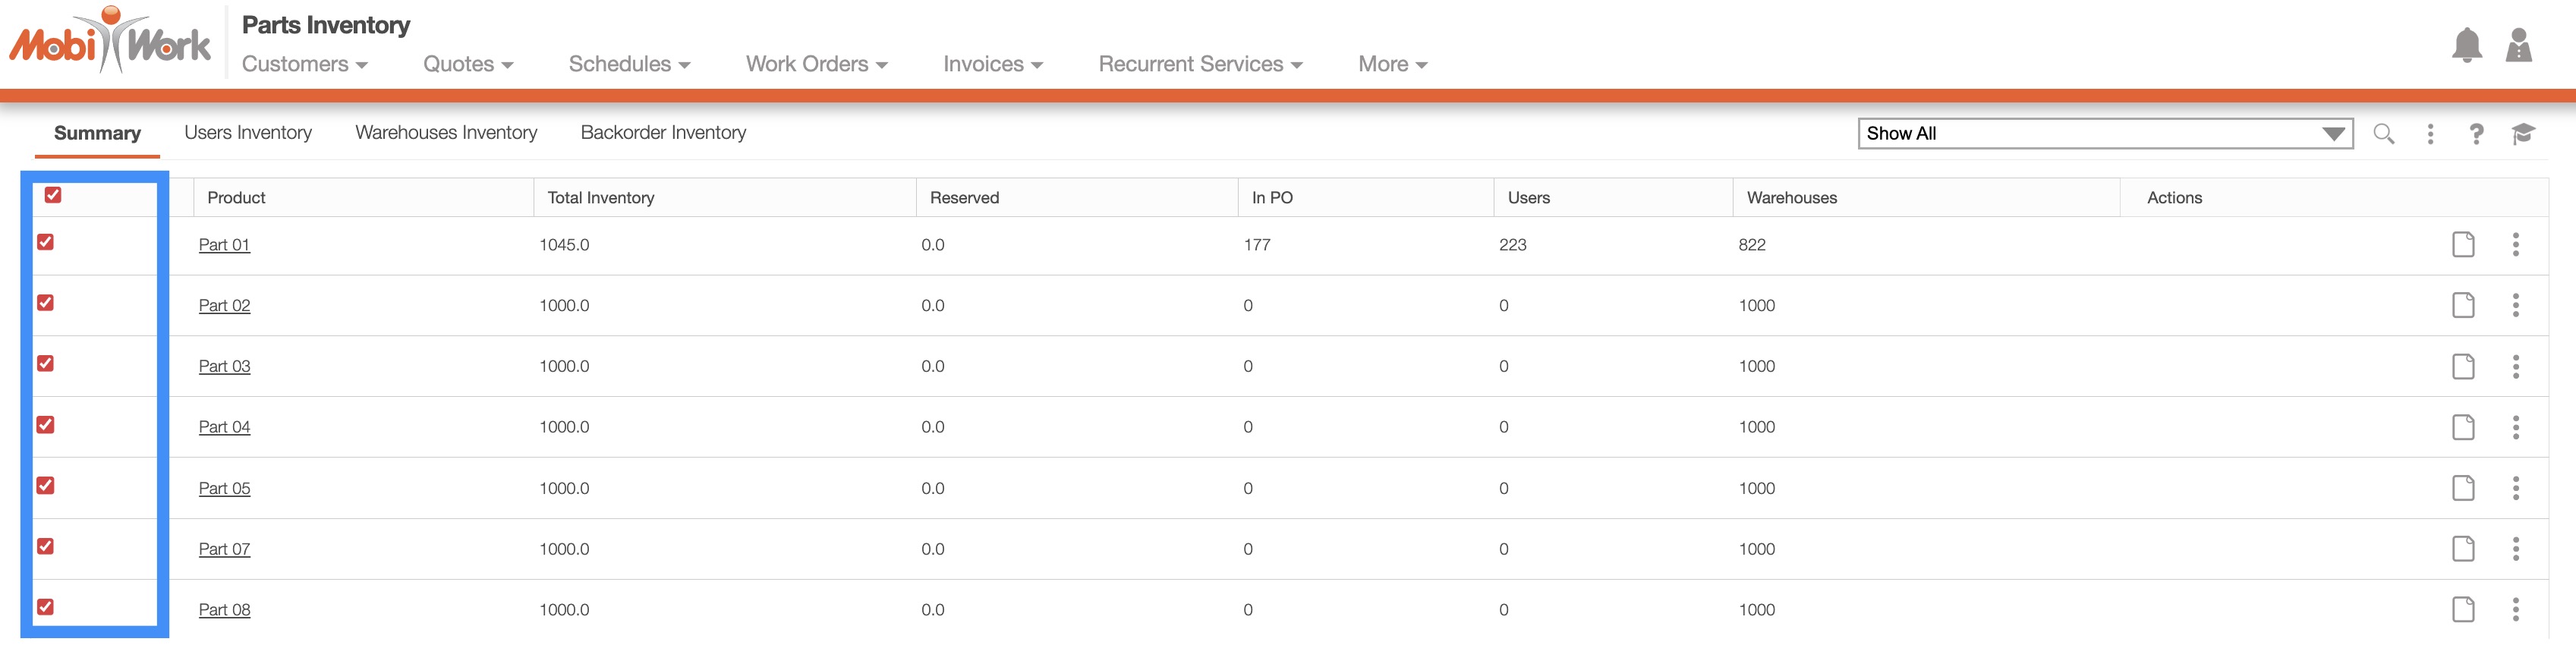Open the three-dot actions menu for Part 03
The image size is (2576, 645).
coord(2515,366)
